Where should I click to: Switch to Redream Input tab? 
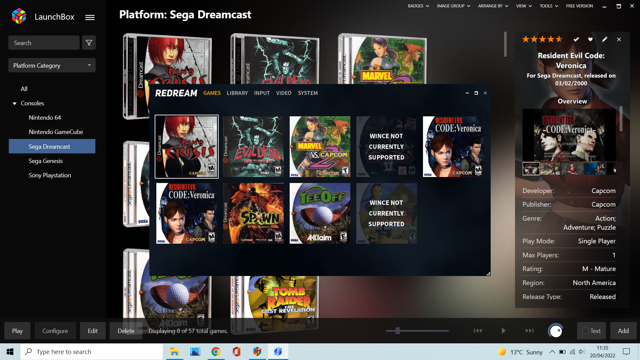[262, 93]
